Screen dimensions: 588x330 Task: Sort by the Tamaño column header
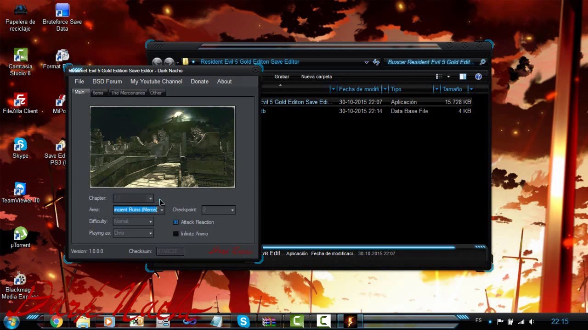[x=452, y=89]
